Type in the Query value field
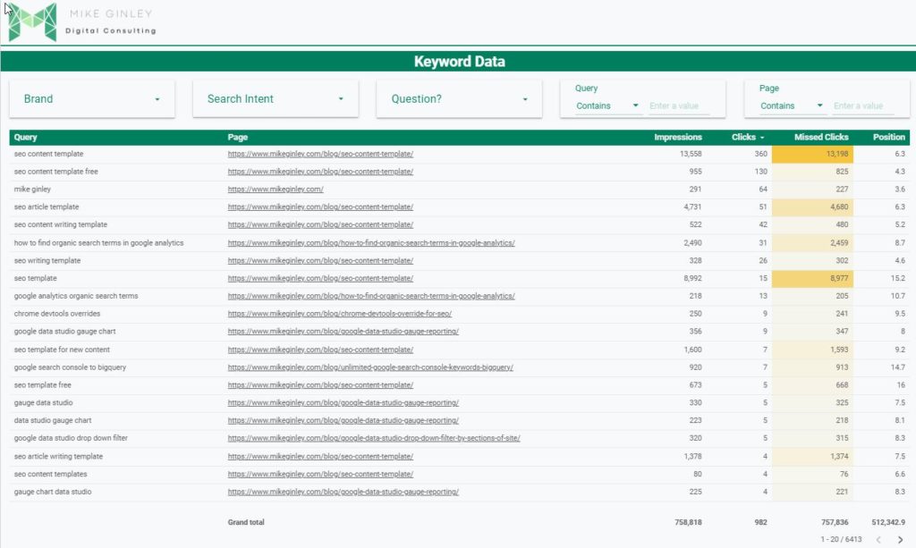Image resolution: width=916 pixels, height=548 pixels. point(679,105)
